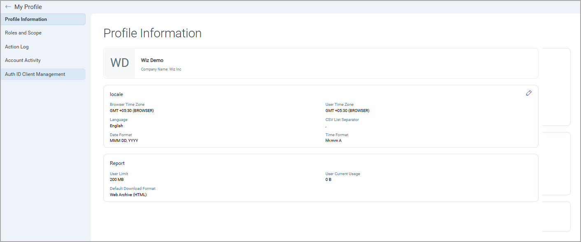This screenshot has height=242, width=581.
Task: Edit locale settings with the pencil icon
Action: click(x=529, y=93)
